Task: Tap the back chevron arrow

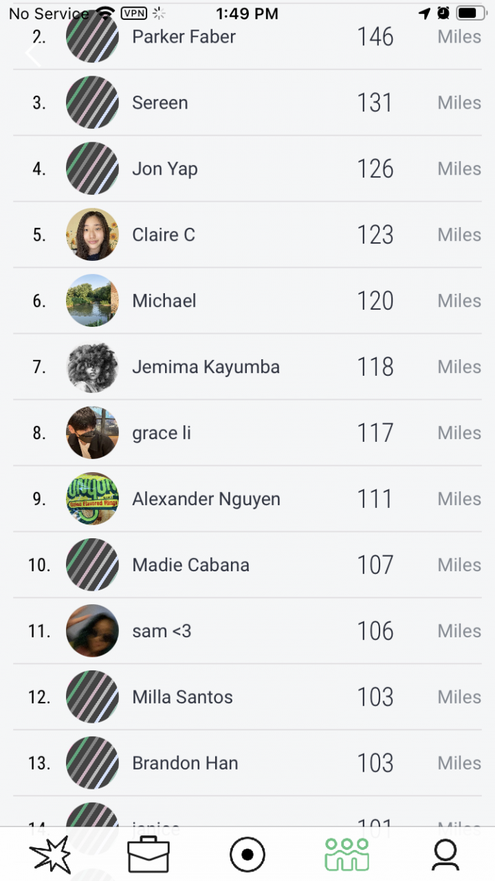Action: (x=33, y=54)
